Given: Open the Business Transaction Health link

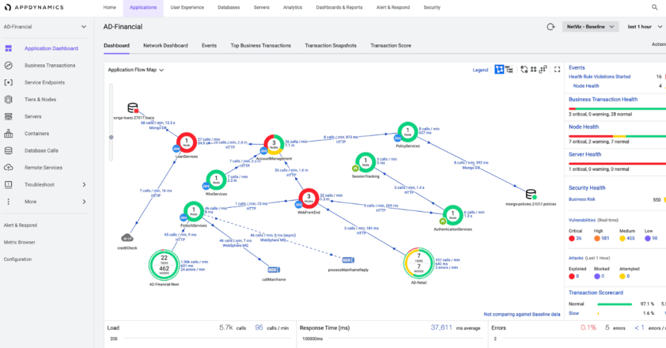Looking at the screenshot, I should click(603, 99).
